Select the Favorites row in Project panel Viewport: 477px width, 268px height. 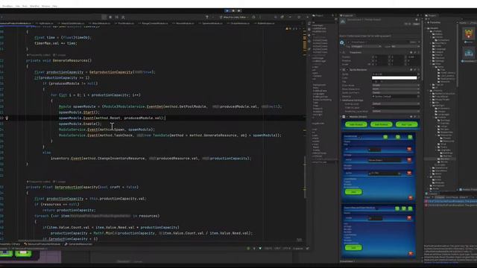(435, 22)
